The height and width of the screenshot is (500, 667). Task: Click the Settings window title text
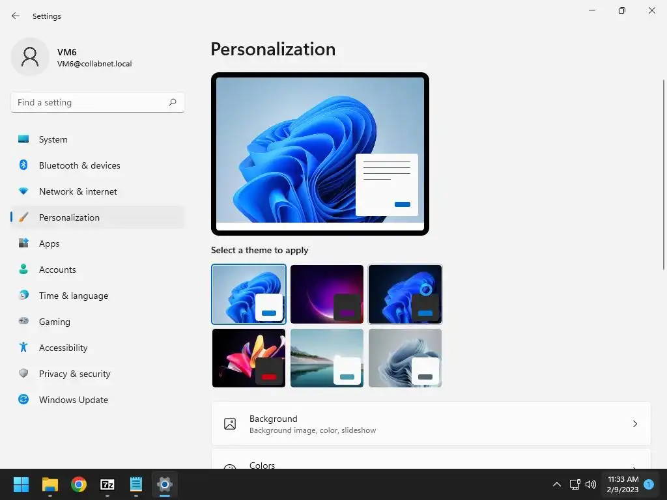[47, 16]
